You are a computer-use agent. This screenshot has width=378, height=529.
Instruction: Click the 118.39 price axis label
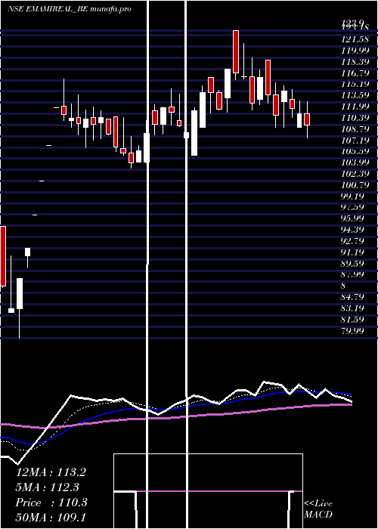(x=355, y=62)
